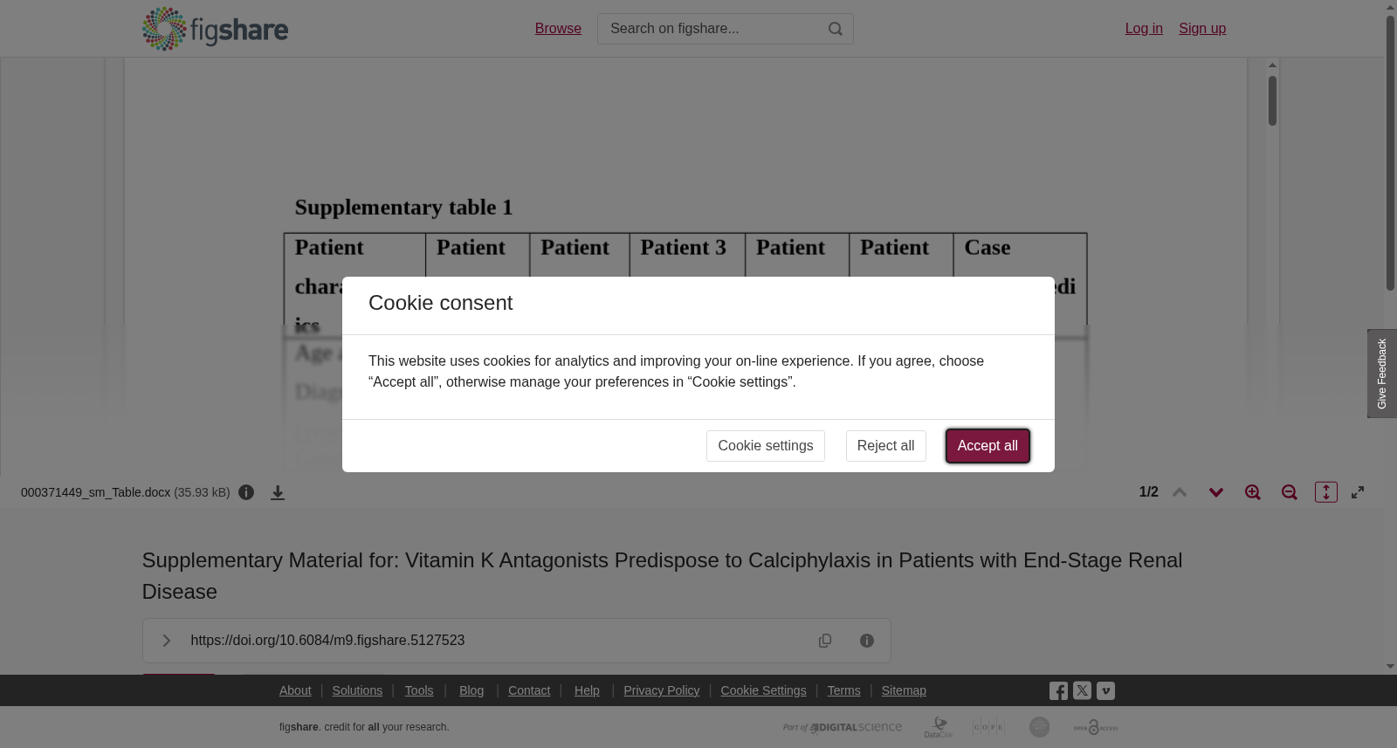Focus the Search on figshare field
Screen dimensions: 1397x748
[x=712, y=29]
